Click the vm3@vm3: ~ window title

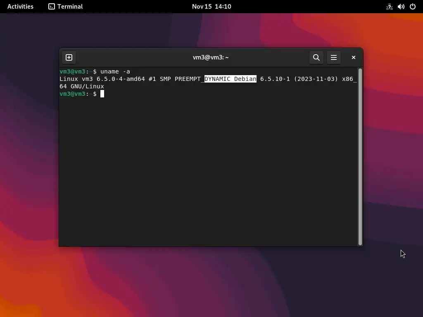(210, 57)
